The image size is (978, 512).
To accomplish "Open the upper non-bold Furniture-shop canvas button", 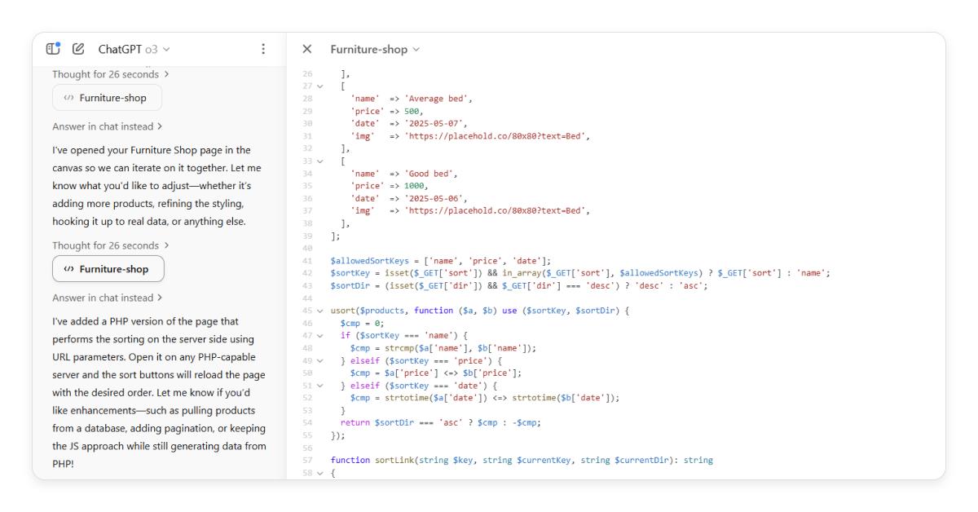I will click(x=107, y=98).
